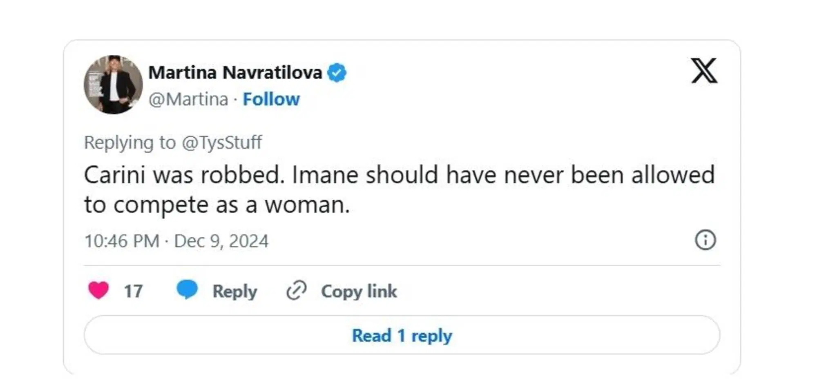Click the Copy link text
Screen dimensions: 817x390
tap(359, 291)
